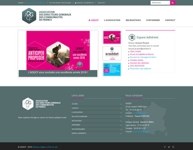
Task: Open Espace Adhérents with lock icon in top bar
Action: [x=84, y=3]
